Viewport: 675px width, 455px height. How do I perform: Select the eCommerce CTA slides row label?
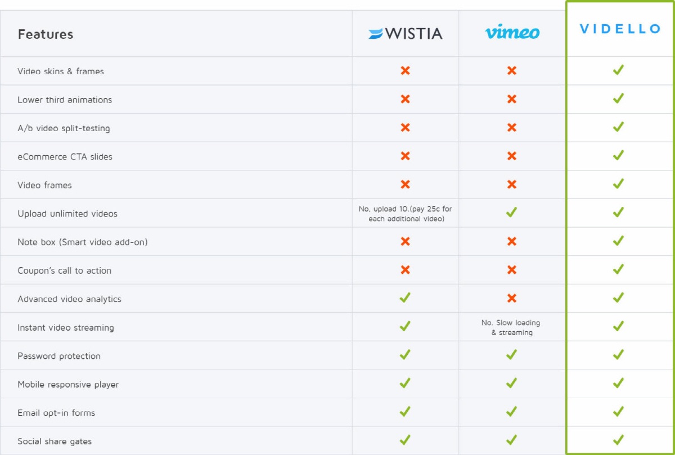[x=65, y=156]
